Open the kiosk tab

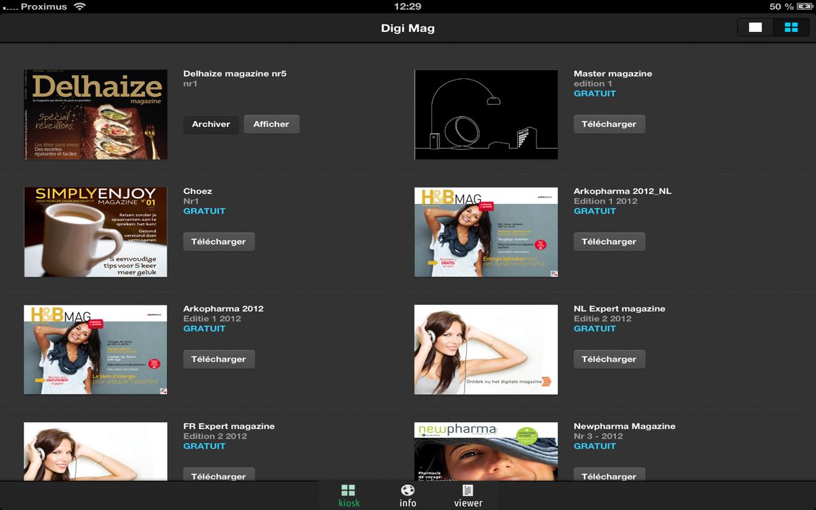348,495
